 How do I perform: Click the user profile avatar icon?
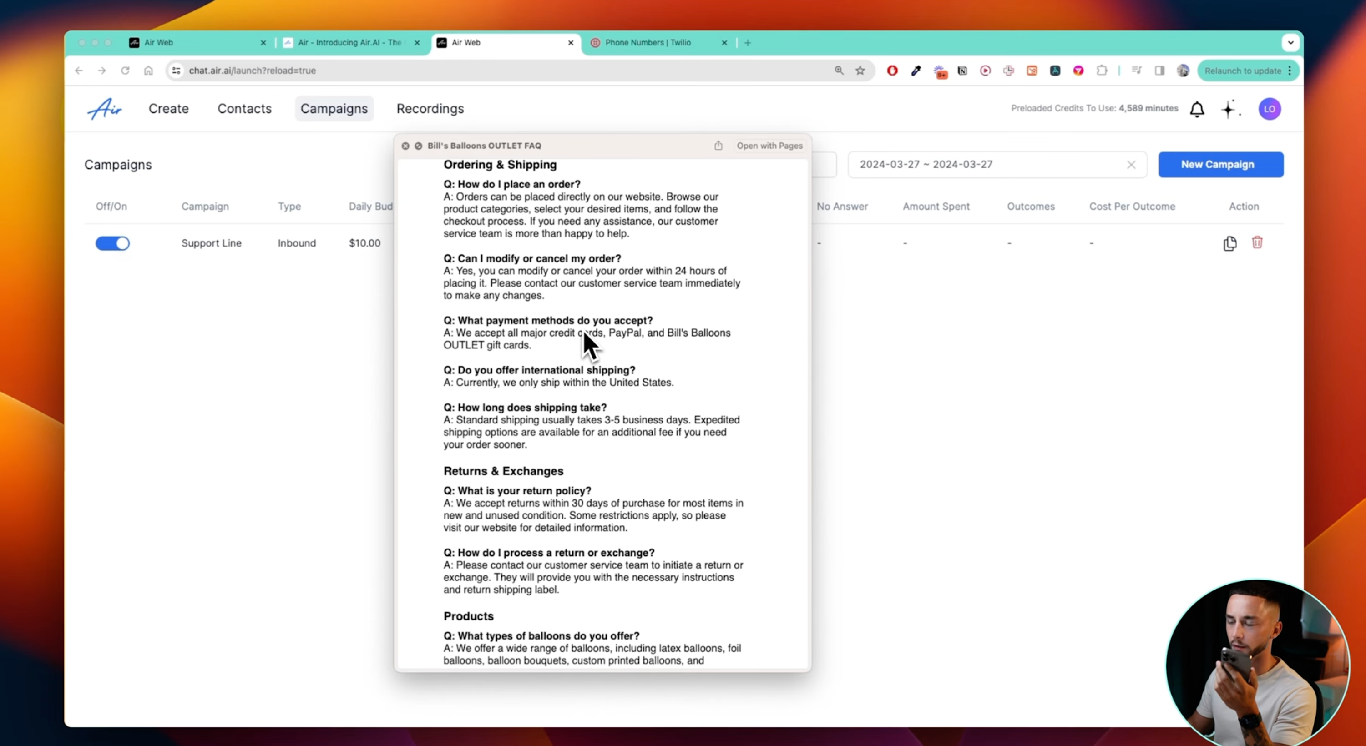pyautogui.click(x=1270, y=108)
